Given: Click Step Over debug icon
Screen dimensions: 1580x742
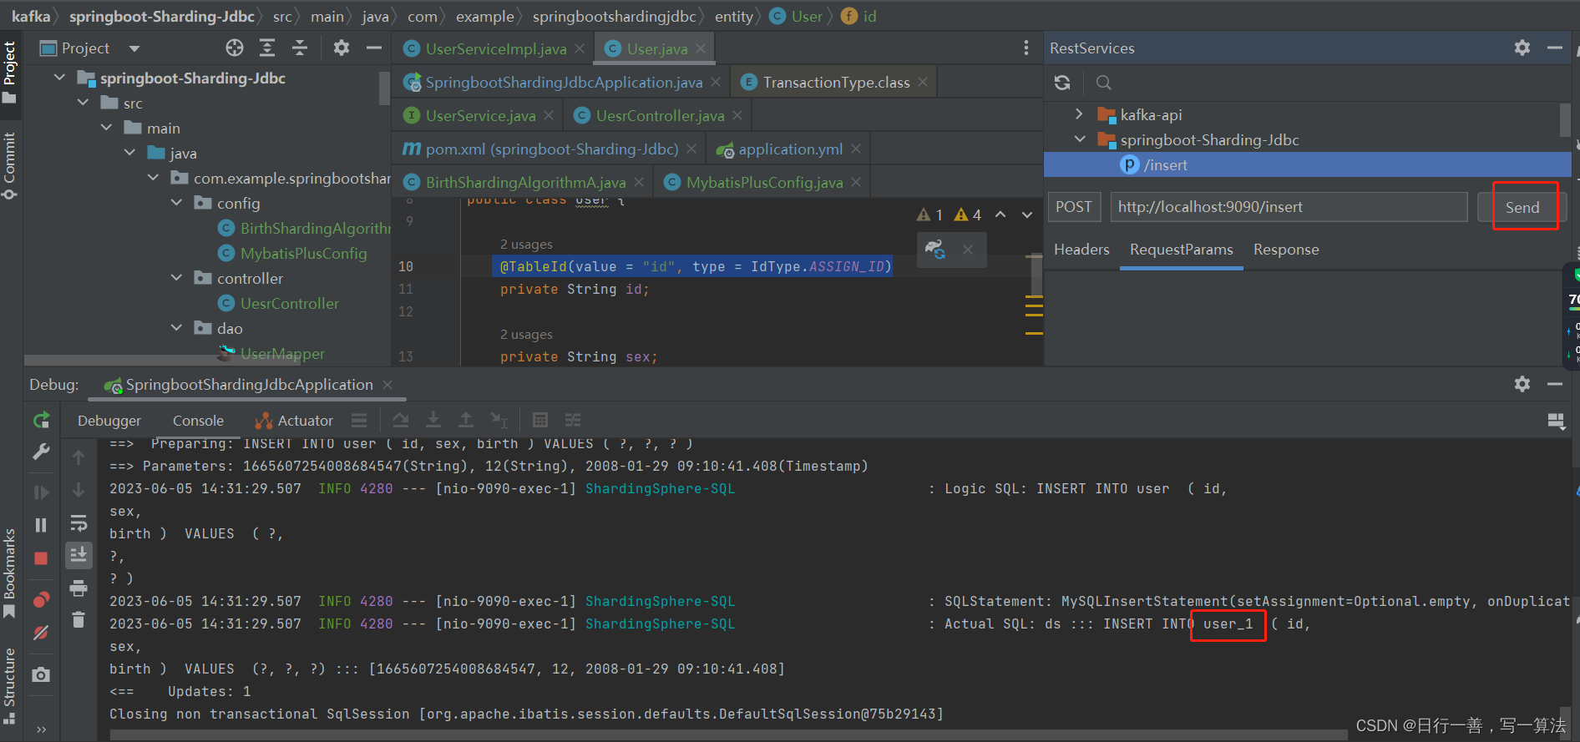Looking at the screenshot, I should 401,420.
